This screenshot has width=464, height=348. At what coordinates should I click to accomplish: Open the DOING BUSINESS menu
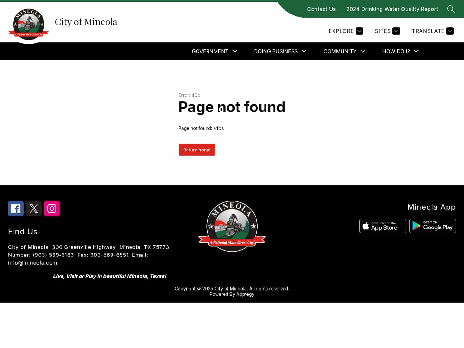[280, 51]
